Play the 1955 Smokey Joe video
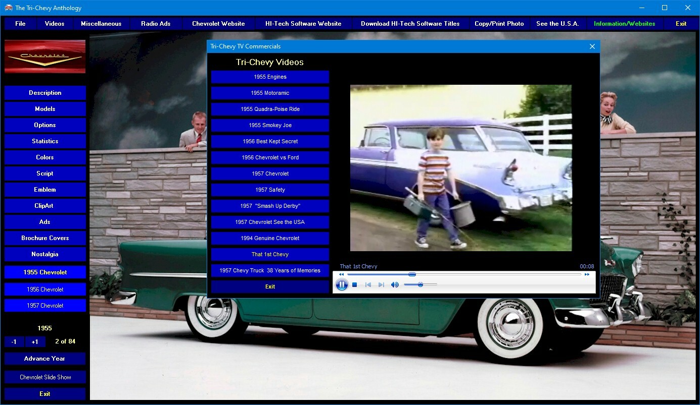This screenshot has width=700, height=405. click(270, 125)
